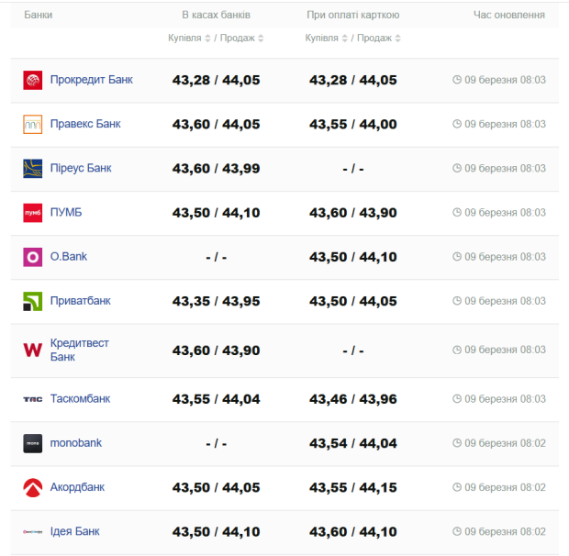
Task: Sort by Купівля in the В касах банків column
Action: click(190, 39)
